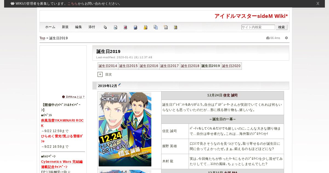Switch to the 誕生日2014 tab
The image size is (329, 173).
point(108,66)
